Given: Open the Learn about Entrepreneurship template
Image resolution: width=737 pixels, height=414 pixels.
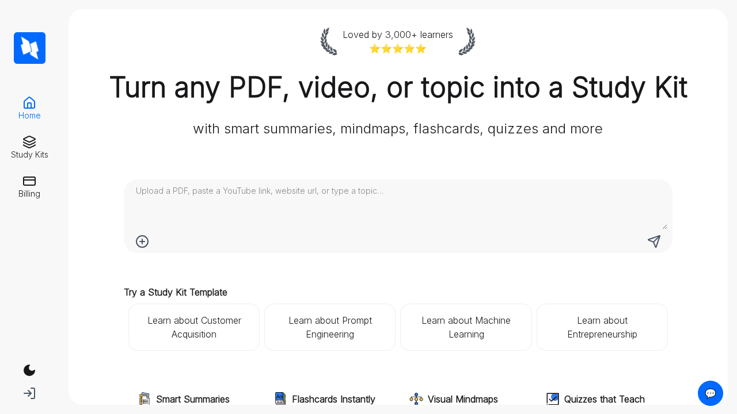Looking at the screenshot, I should coord(602,327).
